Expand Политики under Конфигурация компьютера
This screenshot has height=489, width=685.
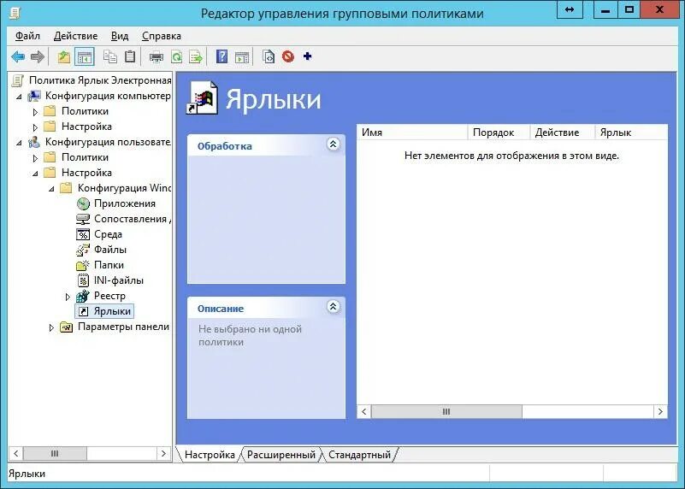click(35, 112)
